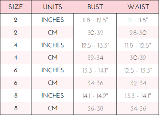Click bust value 14.1 - 14.9 inches
The width and height of the screenshot is (159, 115).
[x=95, y=96]
